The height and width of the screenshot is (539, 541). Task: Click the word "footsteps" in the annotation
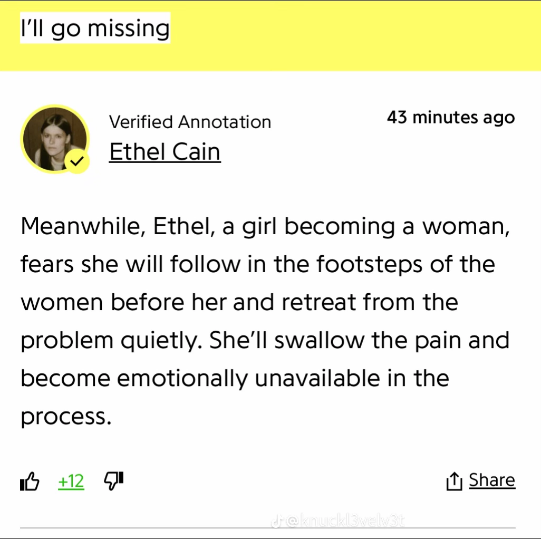pos(369,264)
